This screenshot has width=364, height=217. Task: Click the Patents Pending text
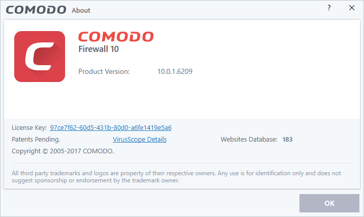(x=36, y=139)
